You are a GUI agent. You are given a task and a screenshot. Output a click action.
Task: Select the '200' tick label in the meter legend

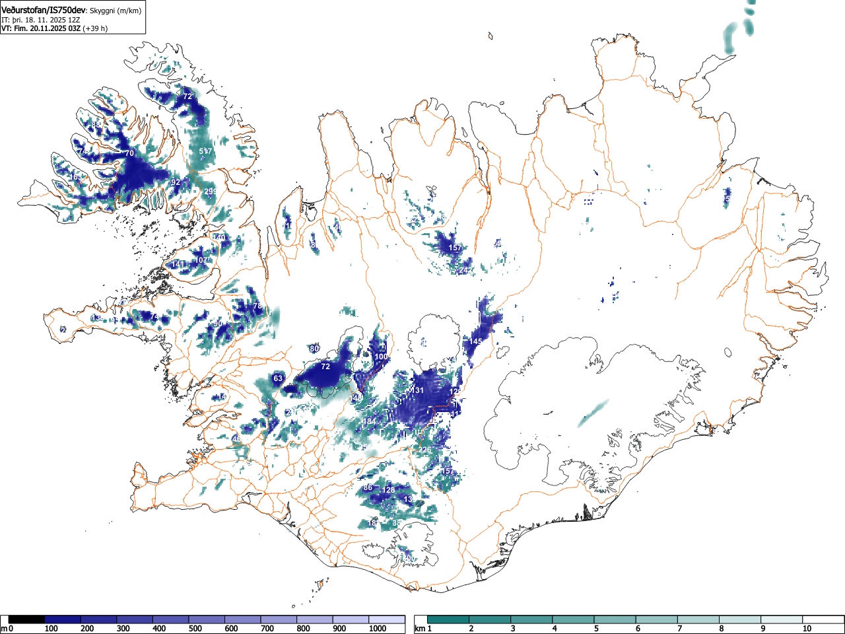click(86, 629)
